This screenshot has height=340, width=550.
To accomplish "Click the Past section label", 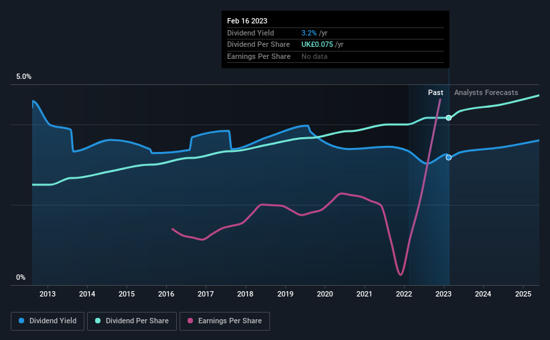I will [435, 92].
